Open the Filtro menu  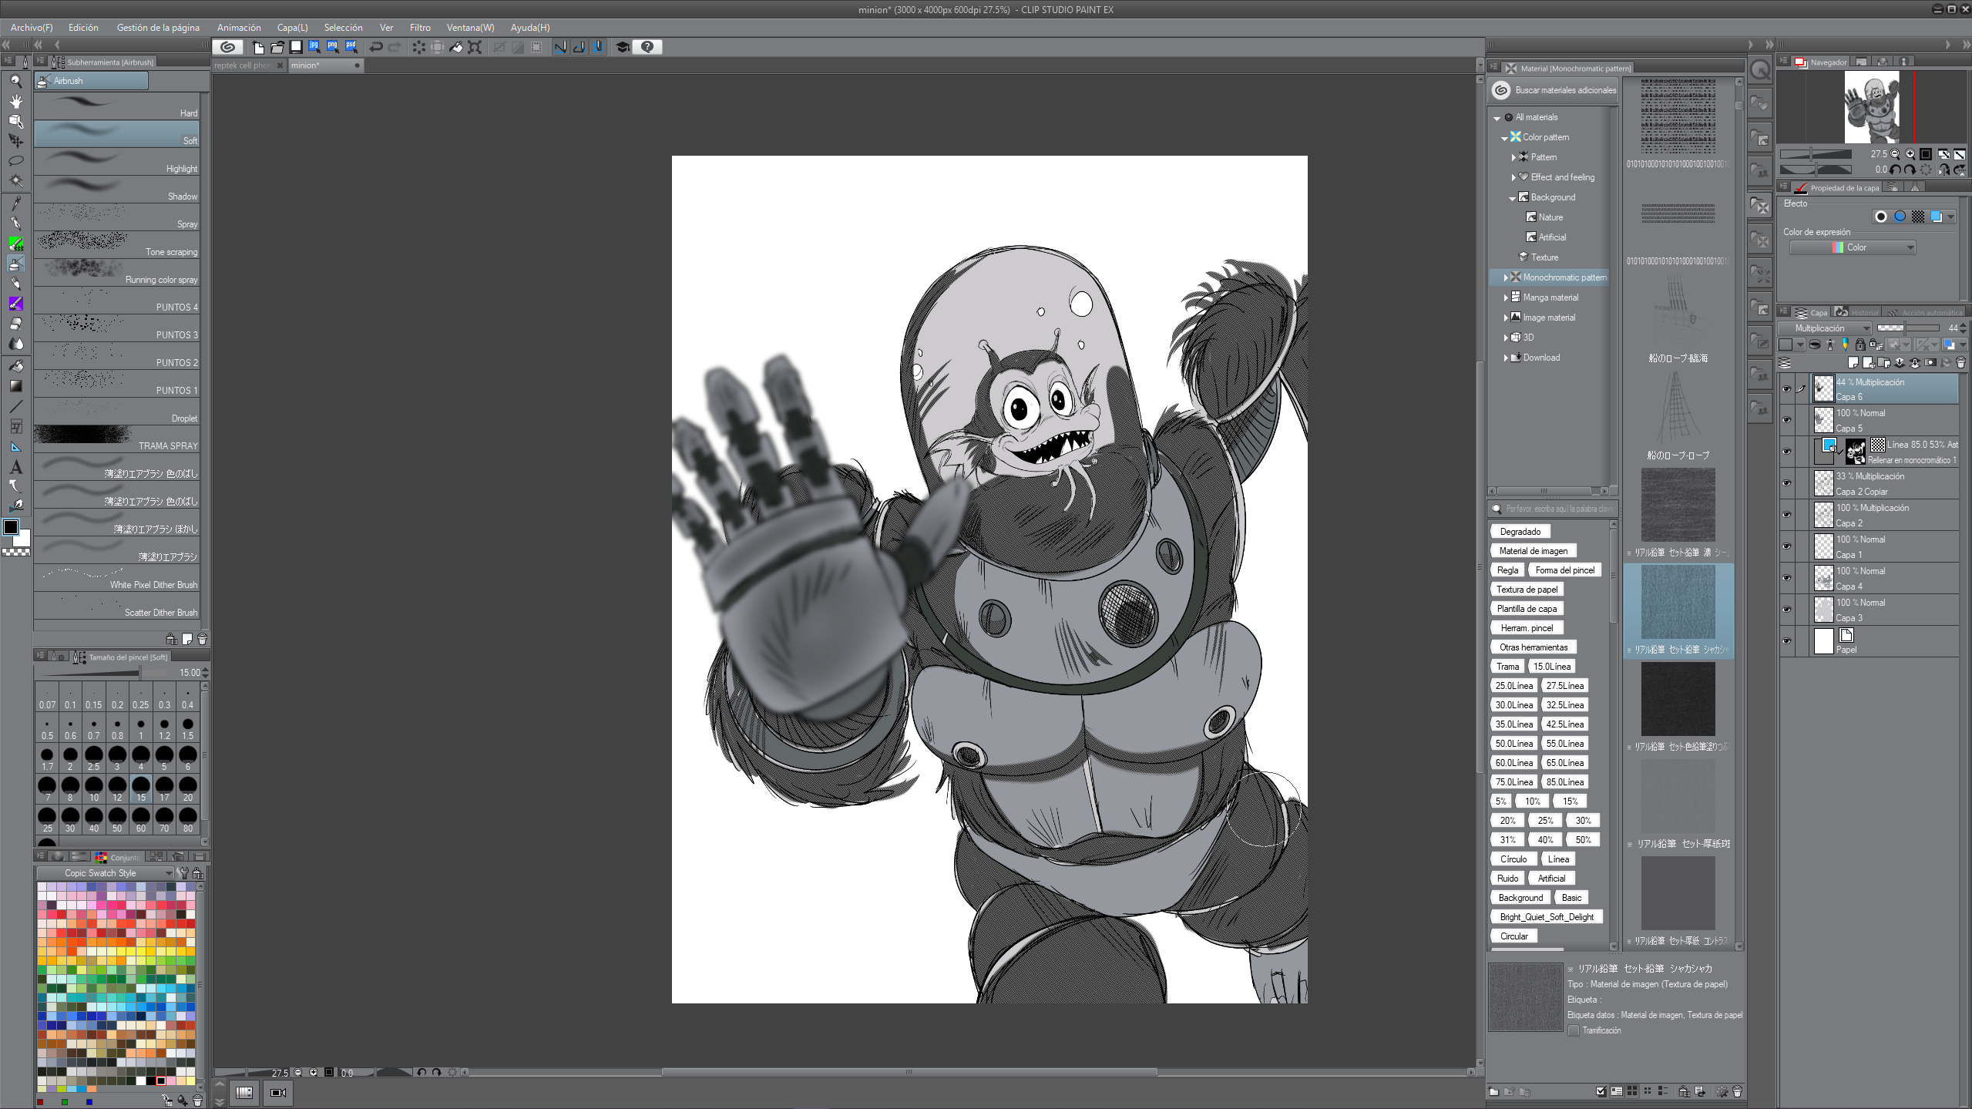pos(420,27)
